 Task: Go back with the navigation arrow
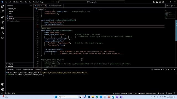[x=53, y=2]
